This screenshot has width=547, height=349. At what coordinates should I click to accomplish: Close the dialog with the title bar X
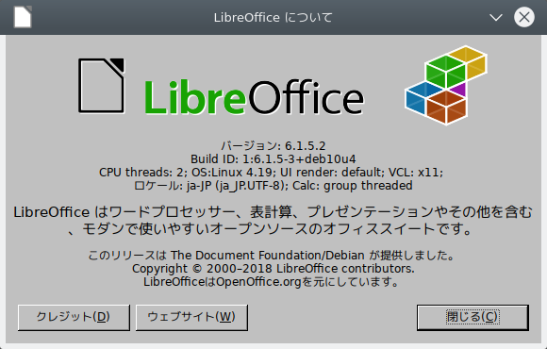pyautogui.click(x=524, y=17)
